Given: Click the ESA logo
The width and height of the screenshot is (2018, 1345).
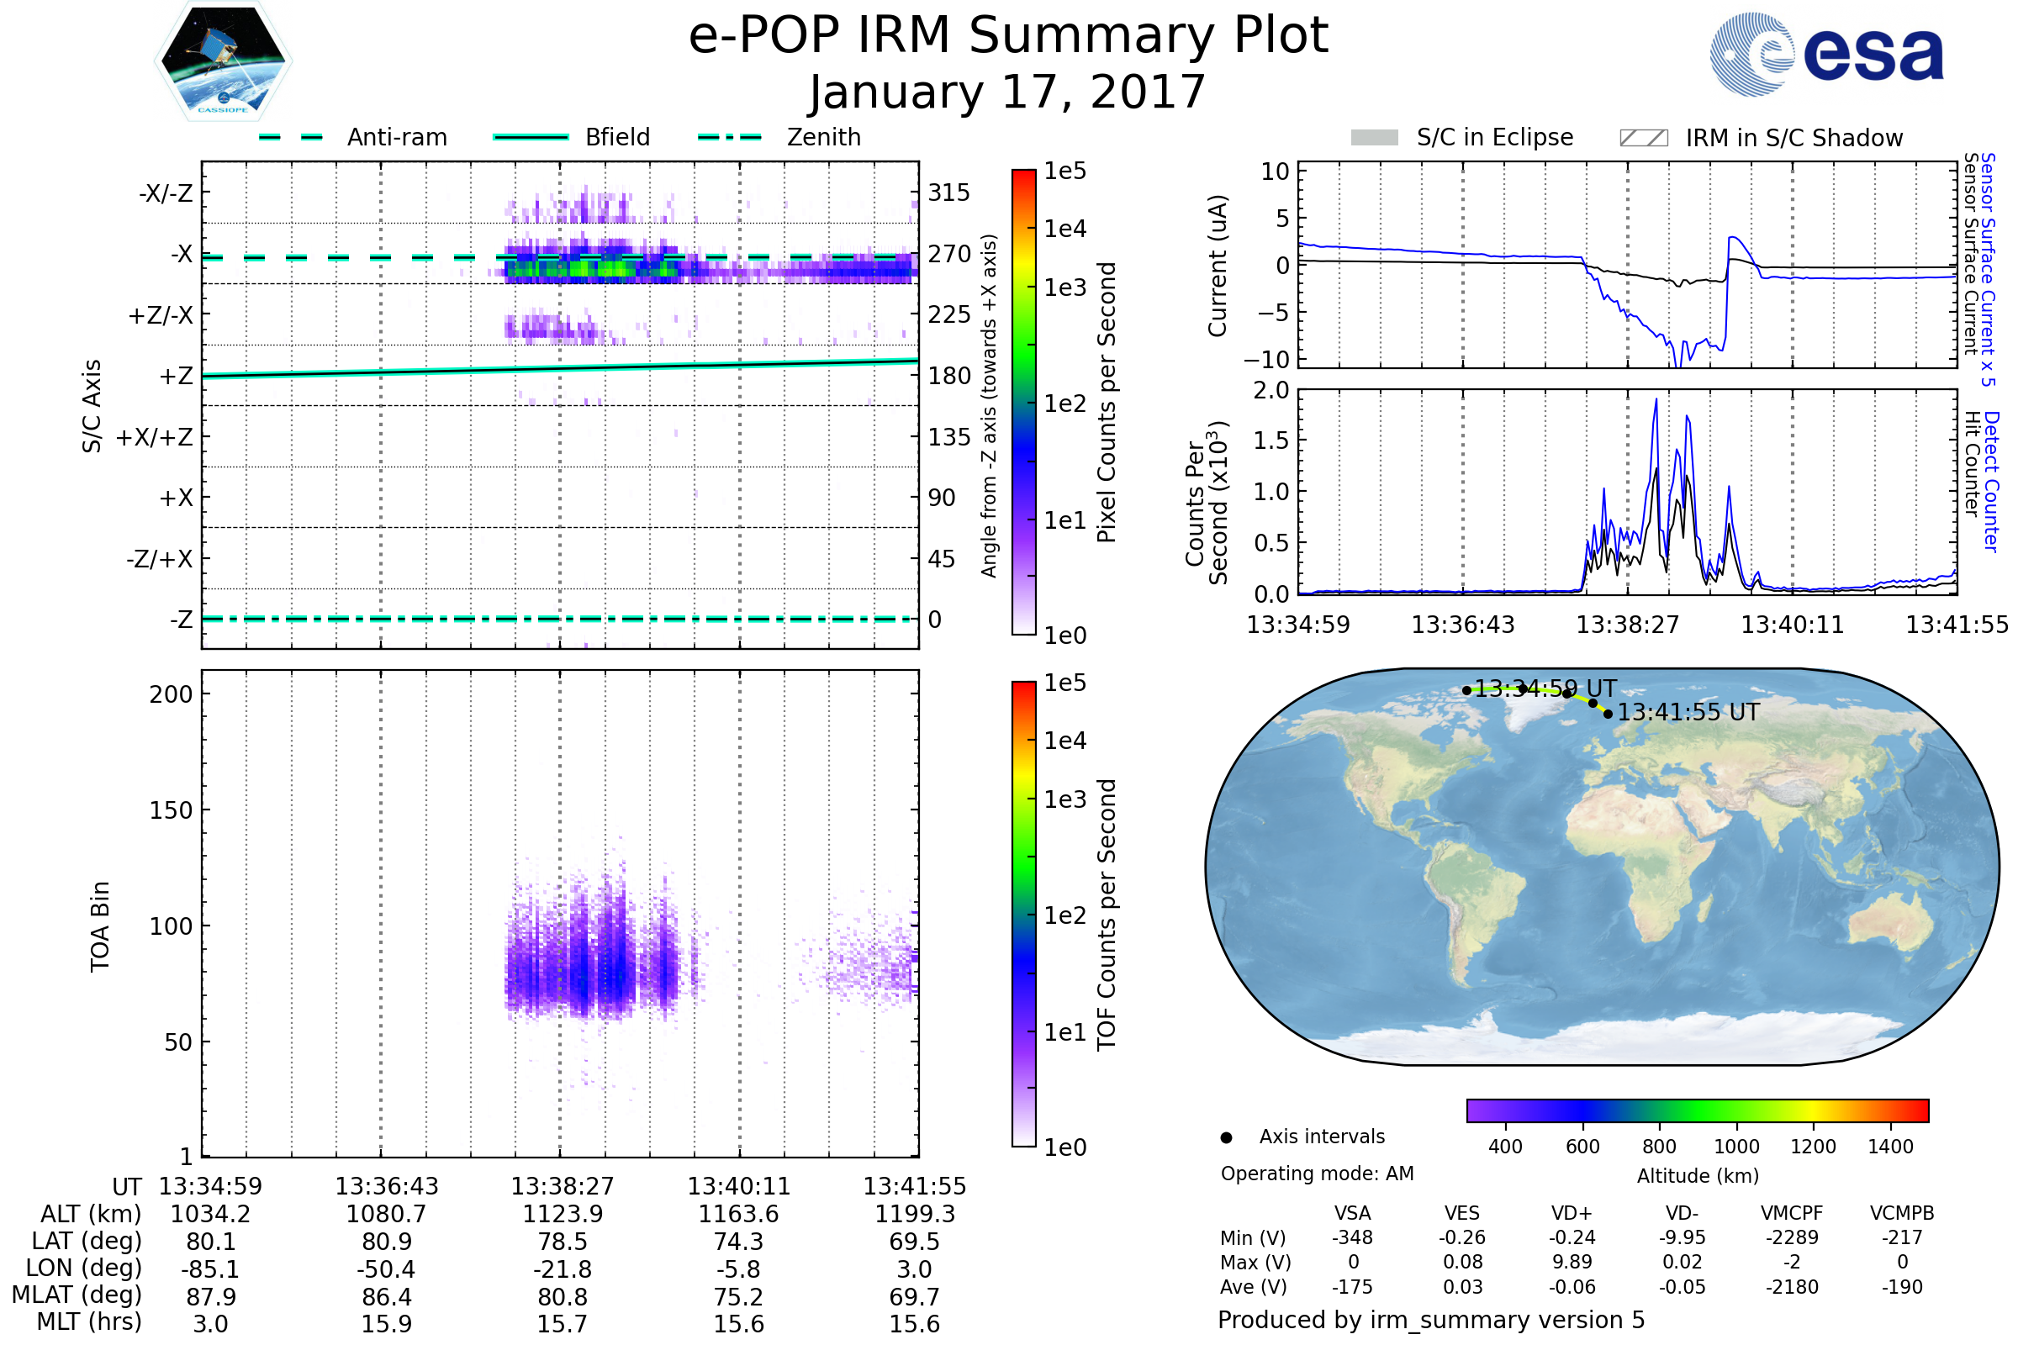Looking at the screenshot, I should pyautogui.click(x=1825, y=55).
